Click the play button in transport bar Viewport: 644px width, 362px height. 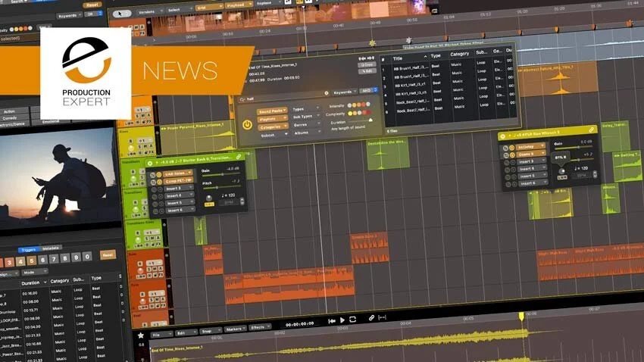tap(342, 320)
